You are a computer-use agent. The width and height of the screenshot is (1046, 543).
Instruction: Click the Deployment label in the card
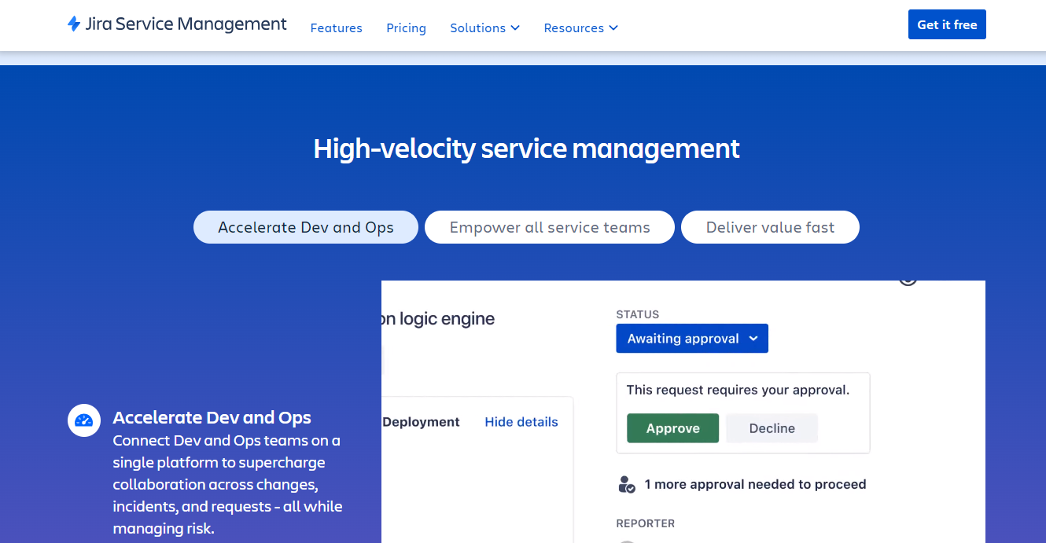click(421, 422)
